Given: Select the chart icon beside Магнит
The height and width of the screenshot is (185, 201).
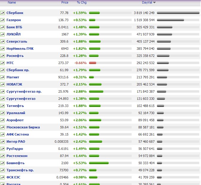Looking at the screenshot, I should [x=2, y=77].
